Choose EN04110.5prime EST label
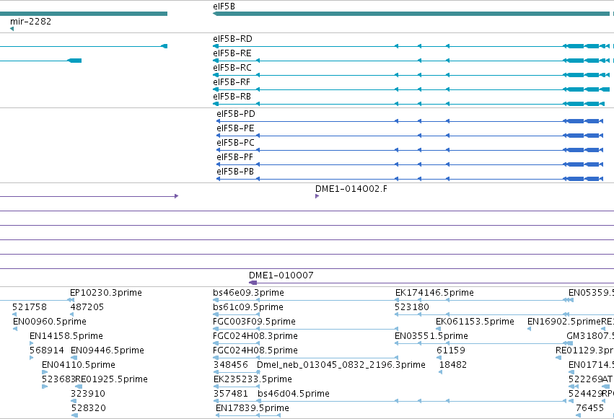 click(79, 365)
